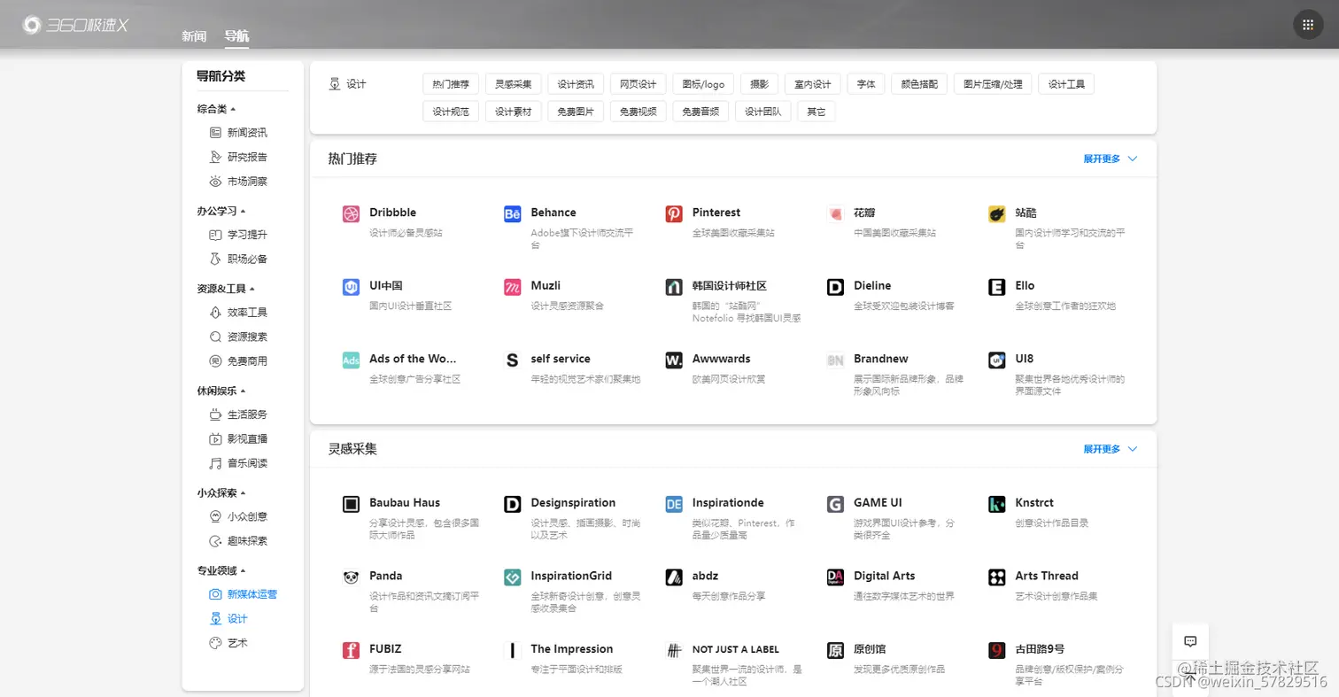Click the Knstrct site icon

(x=996, y=504)
